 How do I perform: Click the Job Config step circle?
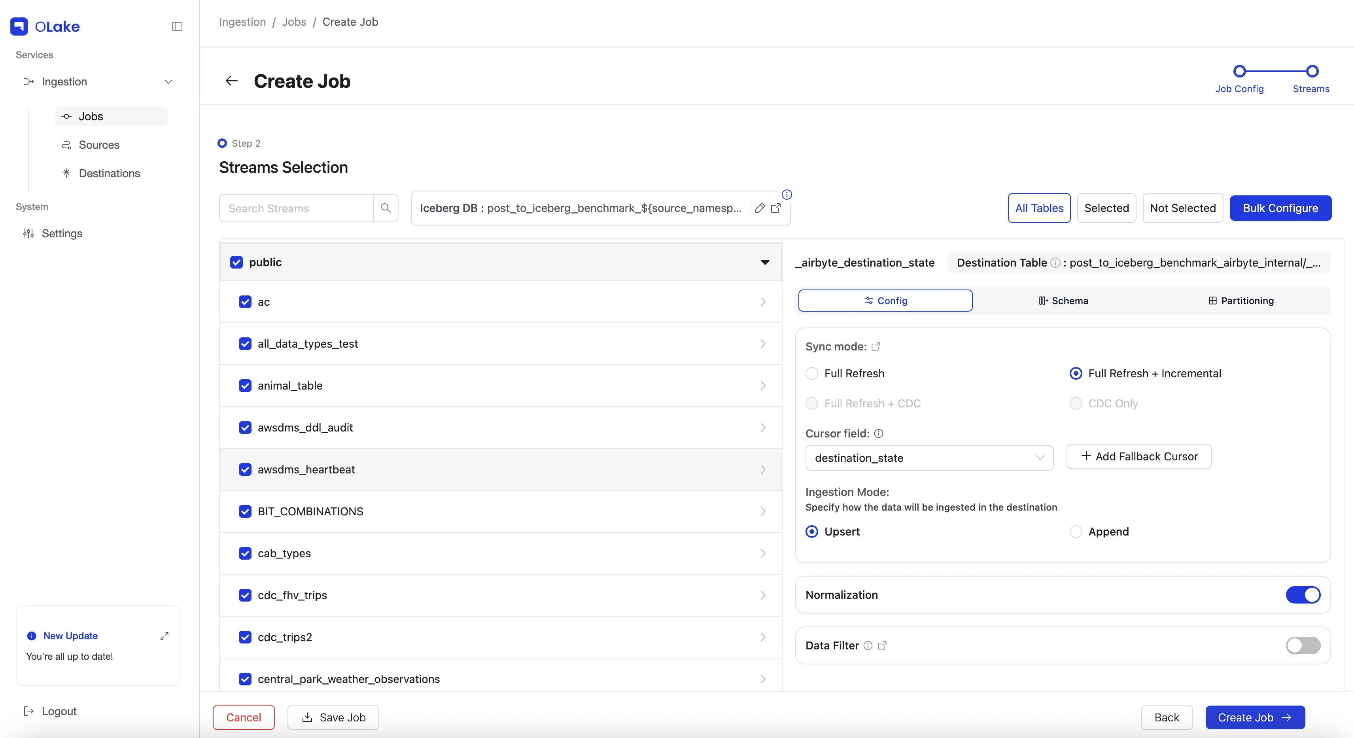[1239, 71]
